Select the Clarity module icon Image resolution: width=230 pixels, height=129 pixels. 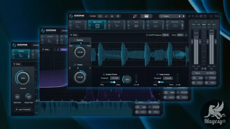[136, 26]
